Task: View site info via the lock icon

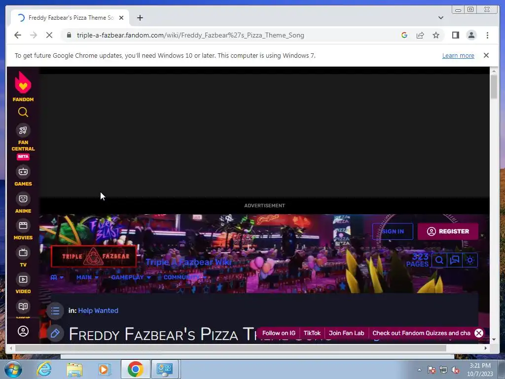Action: pos(69,35)
